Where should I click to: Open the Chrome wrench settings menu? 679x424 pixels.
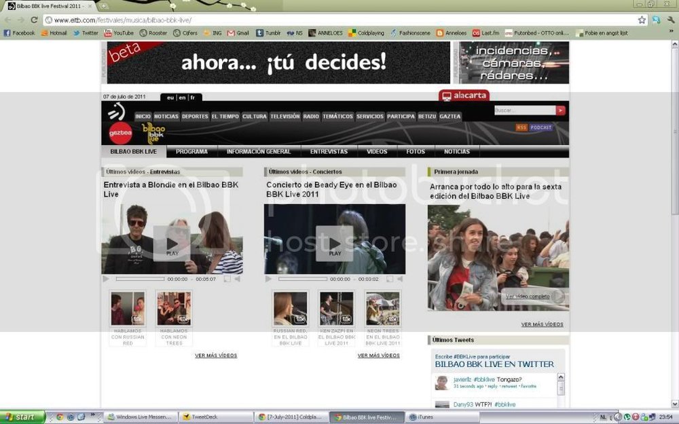pos(670,20)
